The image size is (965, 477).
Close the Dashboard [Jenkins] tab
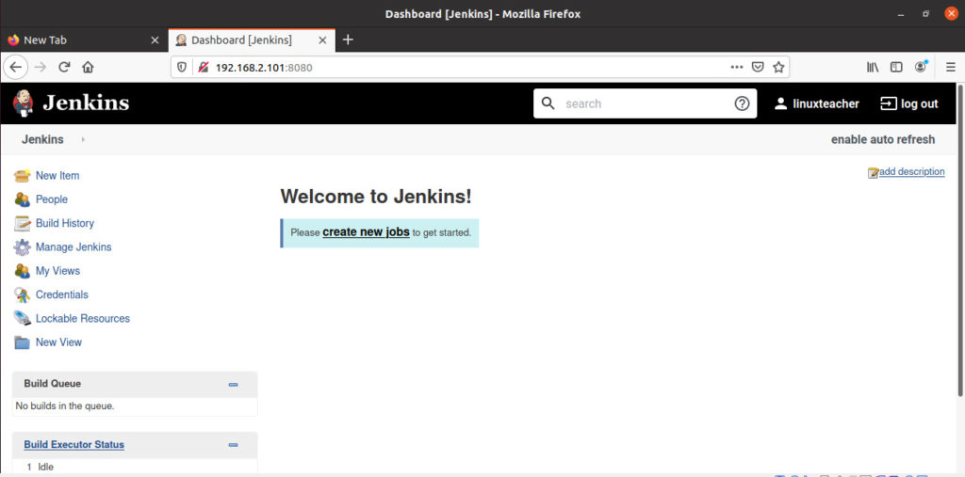[322, 40]
